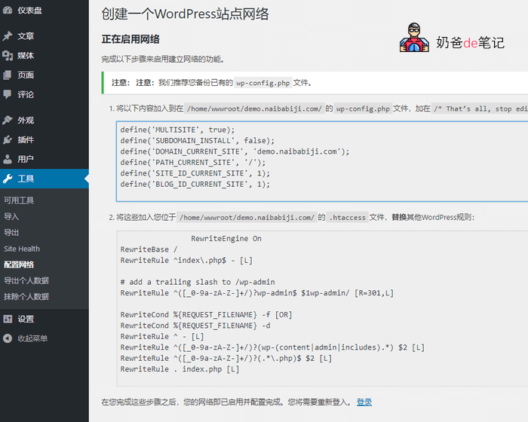Click the 创建一个WordPress站点网络 heading
The image size is (528, 422).
coord(186,14)
